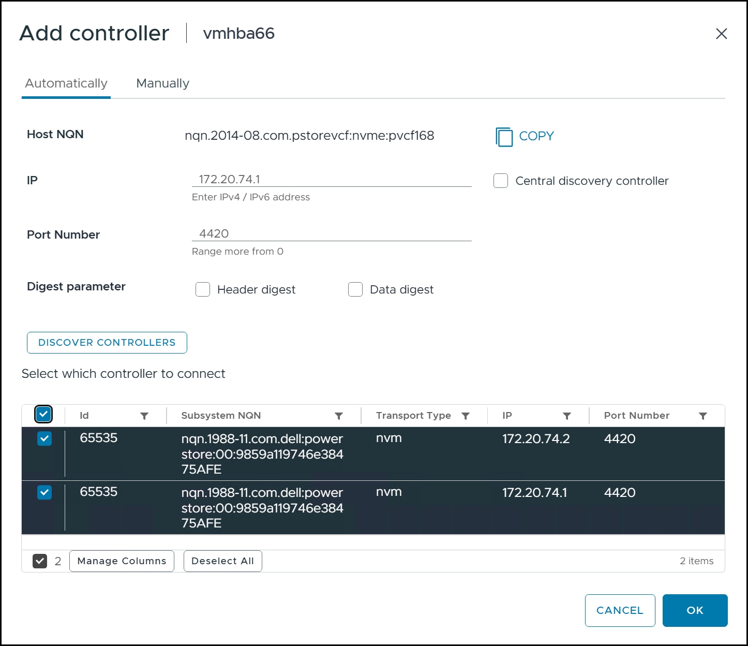Click the DISCOVER CONTROLLERS button
This screenshot has width=748, height=646.
click(107, 343)
